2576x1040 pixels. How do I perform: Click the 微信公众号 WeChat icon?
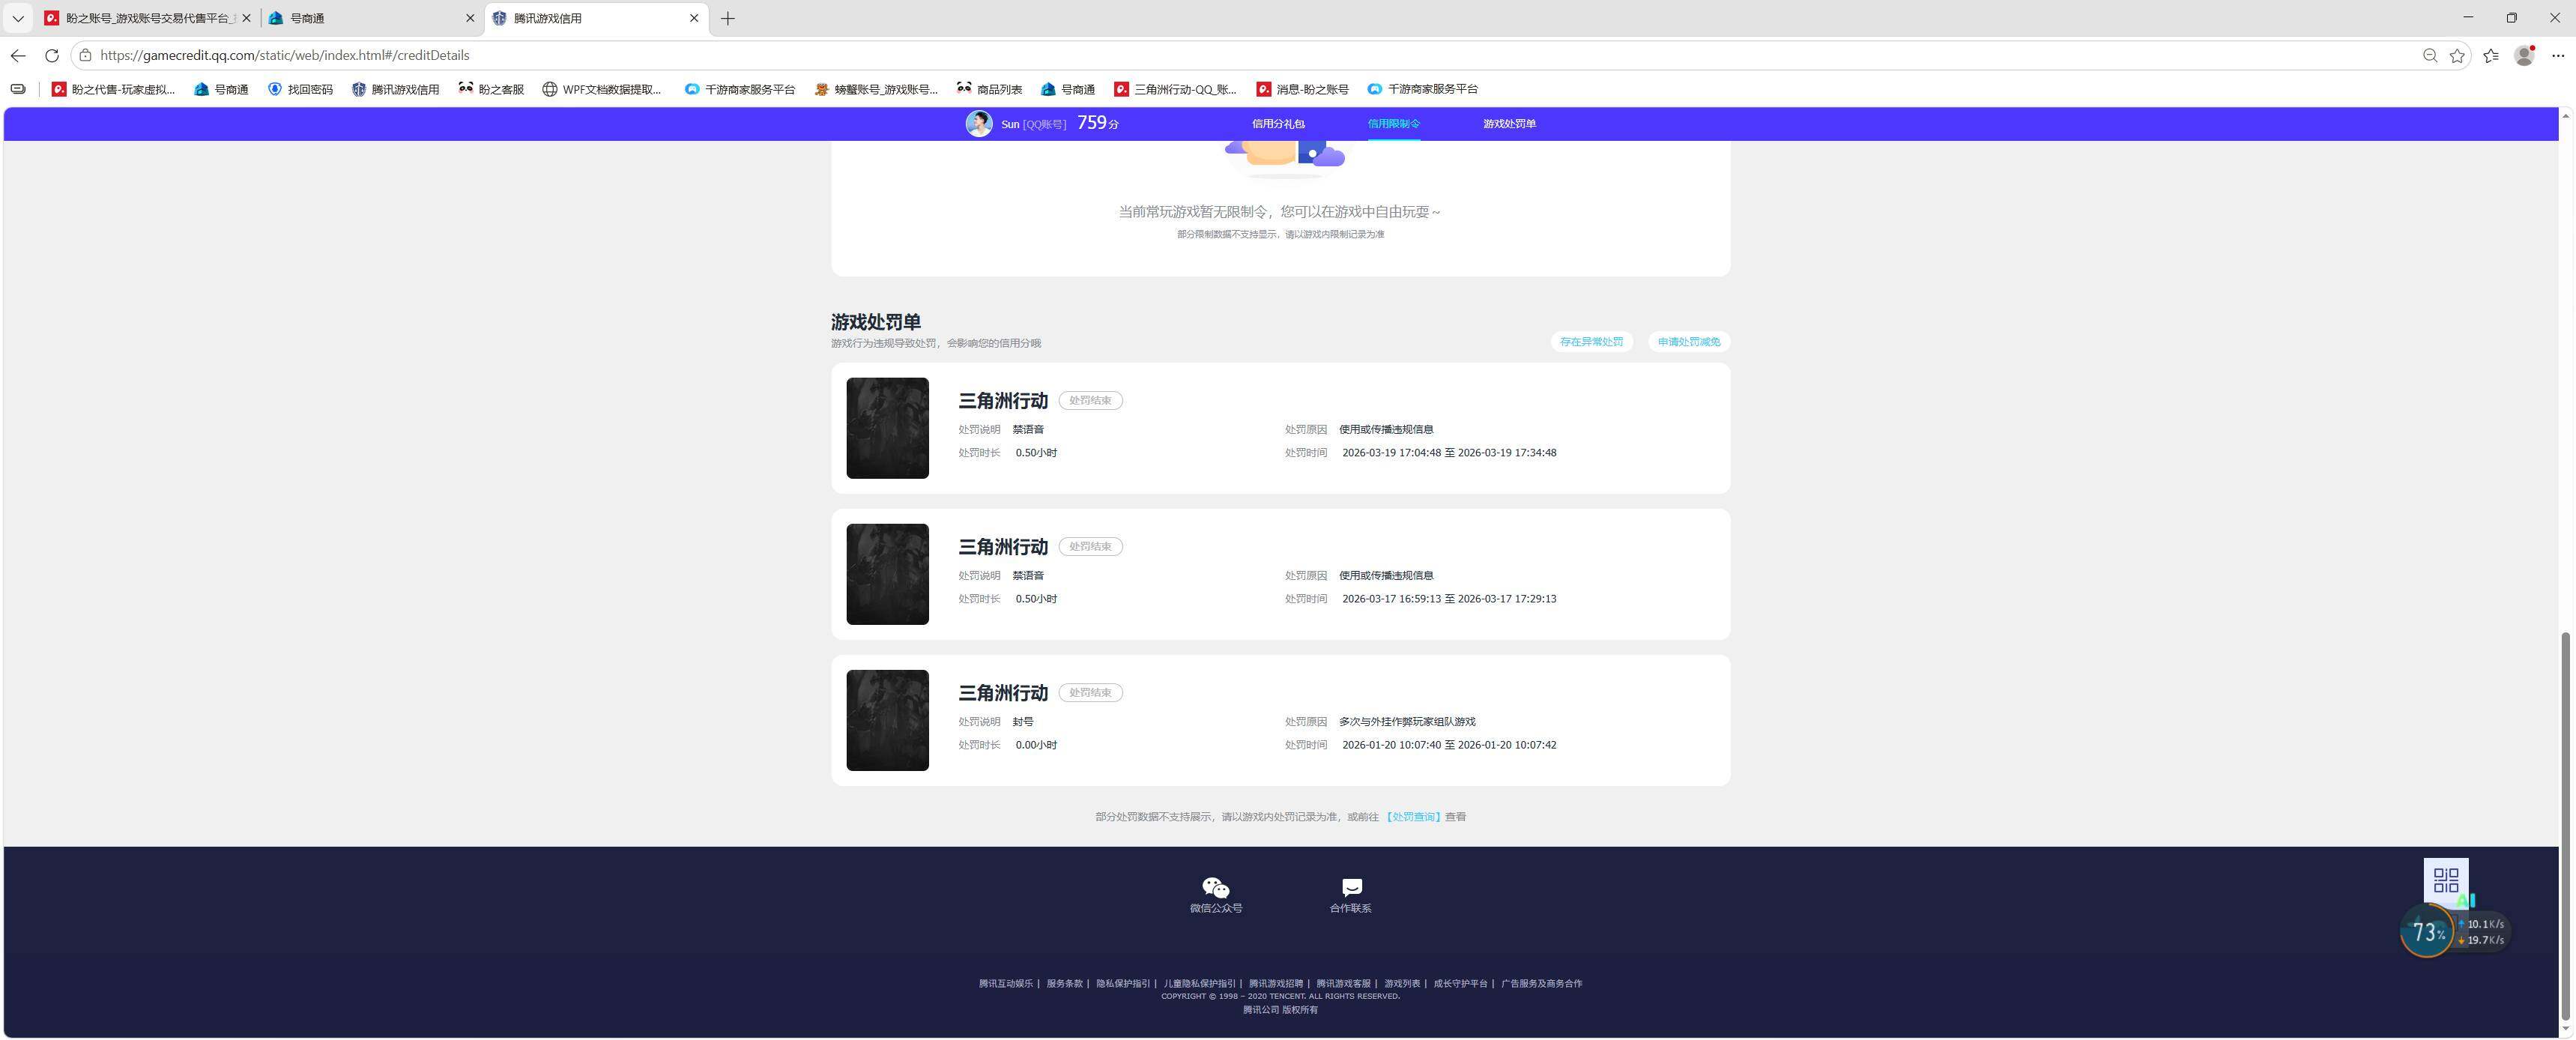(1215, 888)
